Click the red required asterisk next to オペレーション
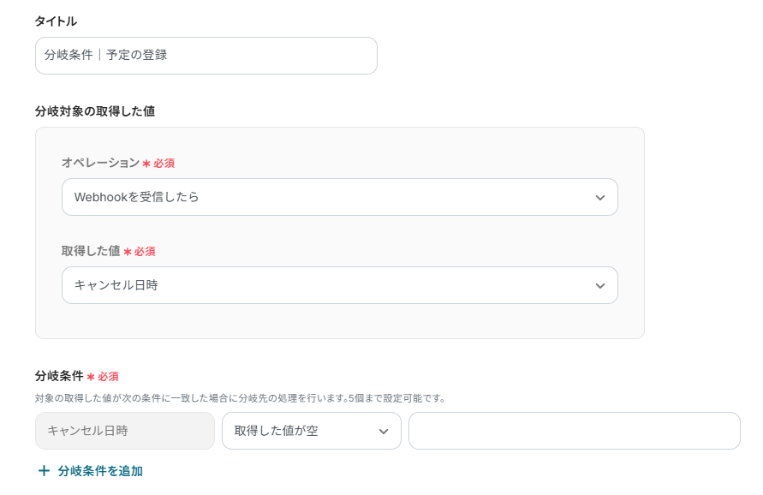Image resolution: width=763 pixels, height=495 pixels. 146,164
